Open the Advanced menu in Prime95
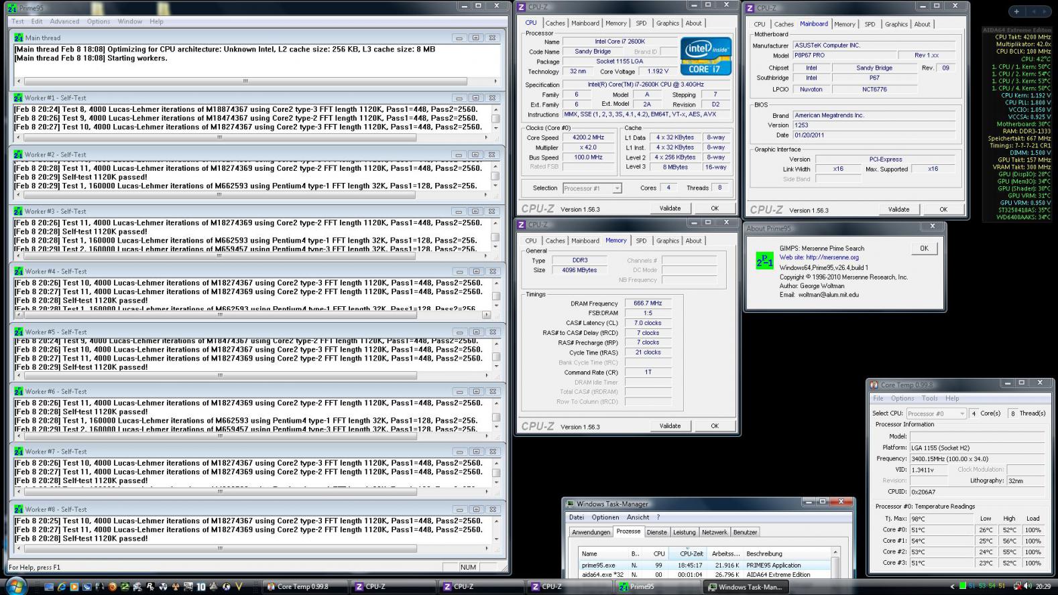1058x595 pixels. pos(64,21)
